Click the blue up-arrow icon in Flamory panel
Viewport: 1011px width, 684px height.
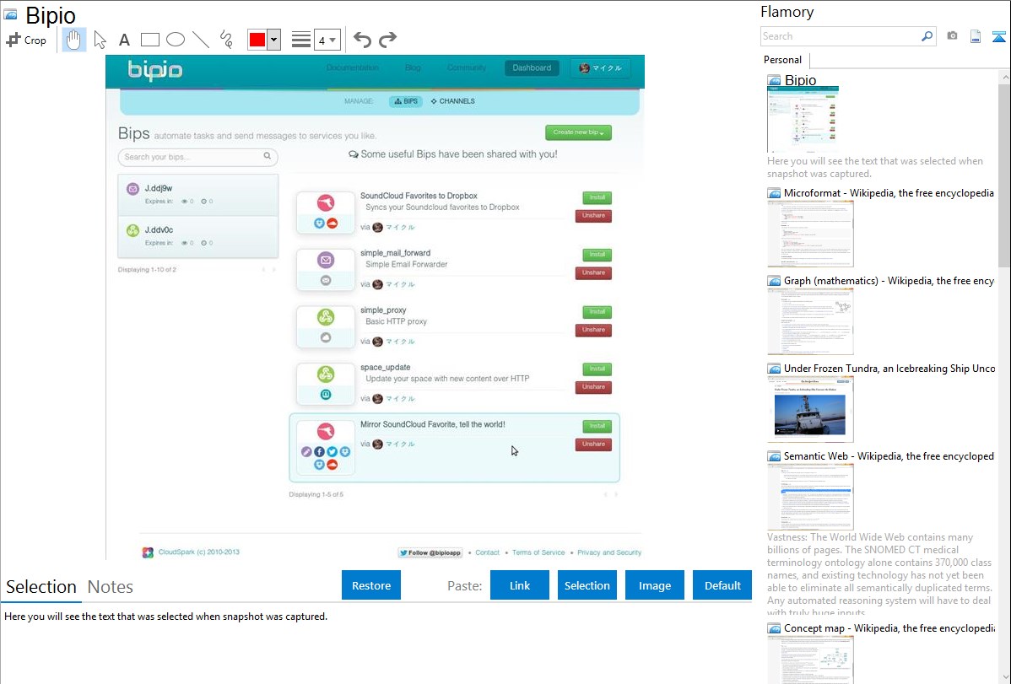998,37
